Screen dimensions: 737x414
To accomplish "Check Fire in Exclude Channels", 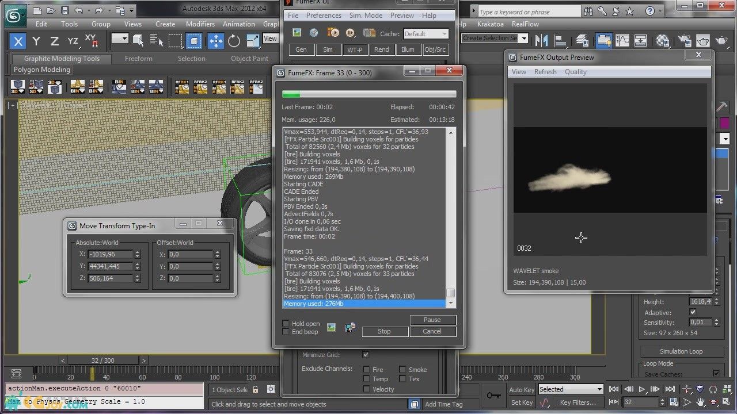I will click(x=366, y=370).
